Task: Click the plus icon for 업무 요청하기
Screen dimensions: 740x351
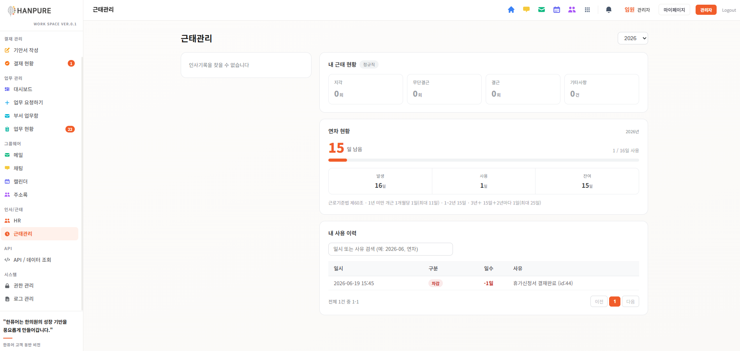Action: pos(7,102)
